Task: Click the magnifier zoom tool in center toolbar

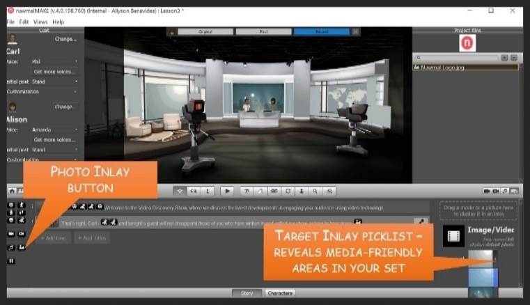Action: click(x=315, y=191)
